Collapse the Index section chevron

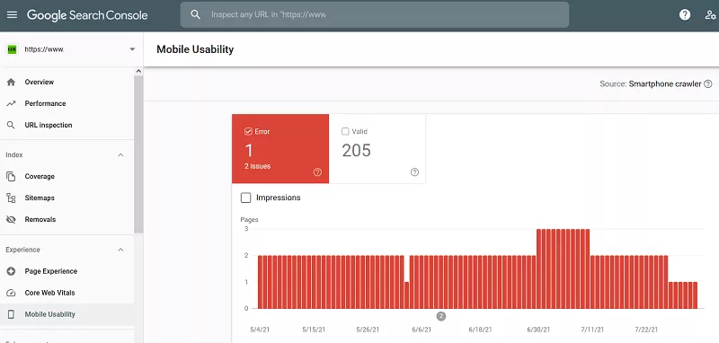120,155
